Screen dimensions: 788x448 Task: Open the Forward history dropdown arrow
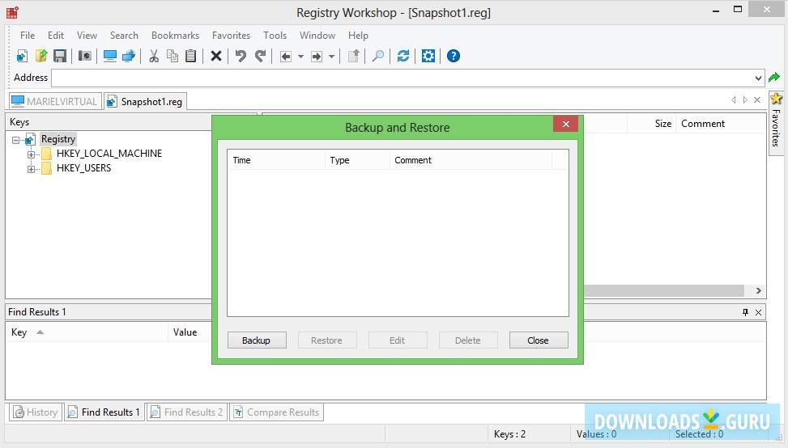coord(331,56)
